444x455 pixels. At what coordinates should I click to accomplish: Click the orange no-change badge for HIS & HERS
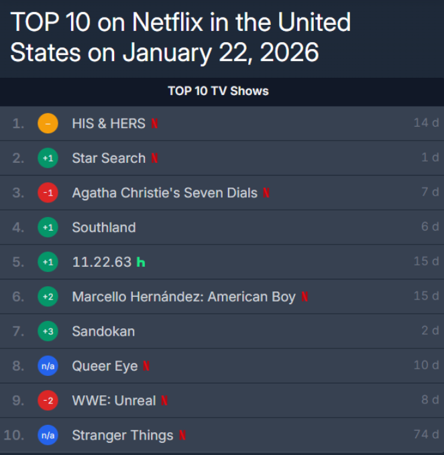(x=48, y=124)
